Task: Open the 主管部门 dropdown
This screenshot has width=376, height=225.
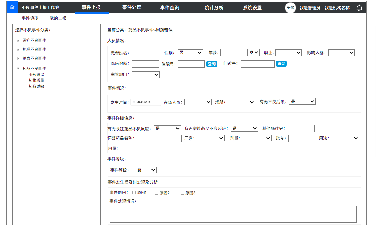Action: click(x=146, y=75)
